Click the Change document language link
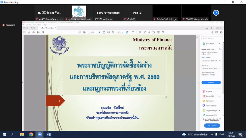 [212, 75]
